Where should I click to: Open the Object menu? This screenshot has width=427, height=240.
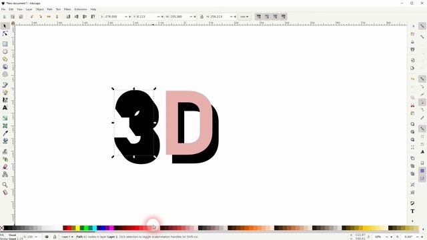click(x=39, y=9)
